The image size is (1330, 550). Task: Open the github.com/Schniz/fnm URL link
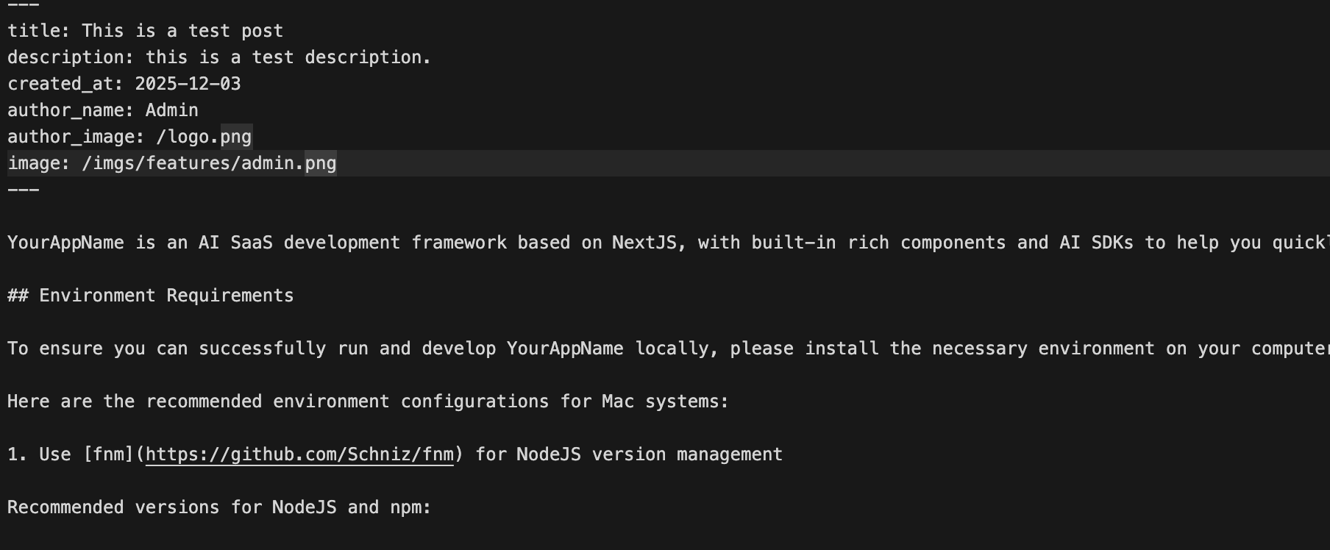coord(299,454)
